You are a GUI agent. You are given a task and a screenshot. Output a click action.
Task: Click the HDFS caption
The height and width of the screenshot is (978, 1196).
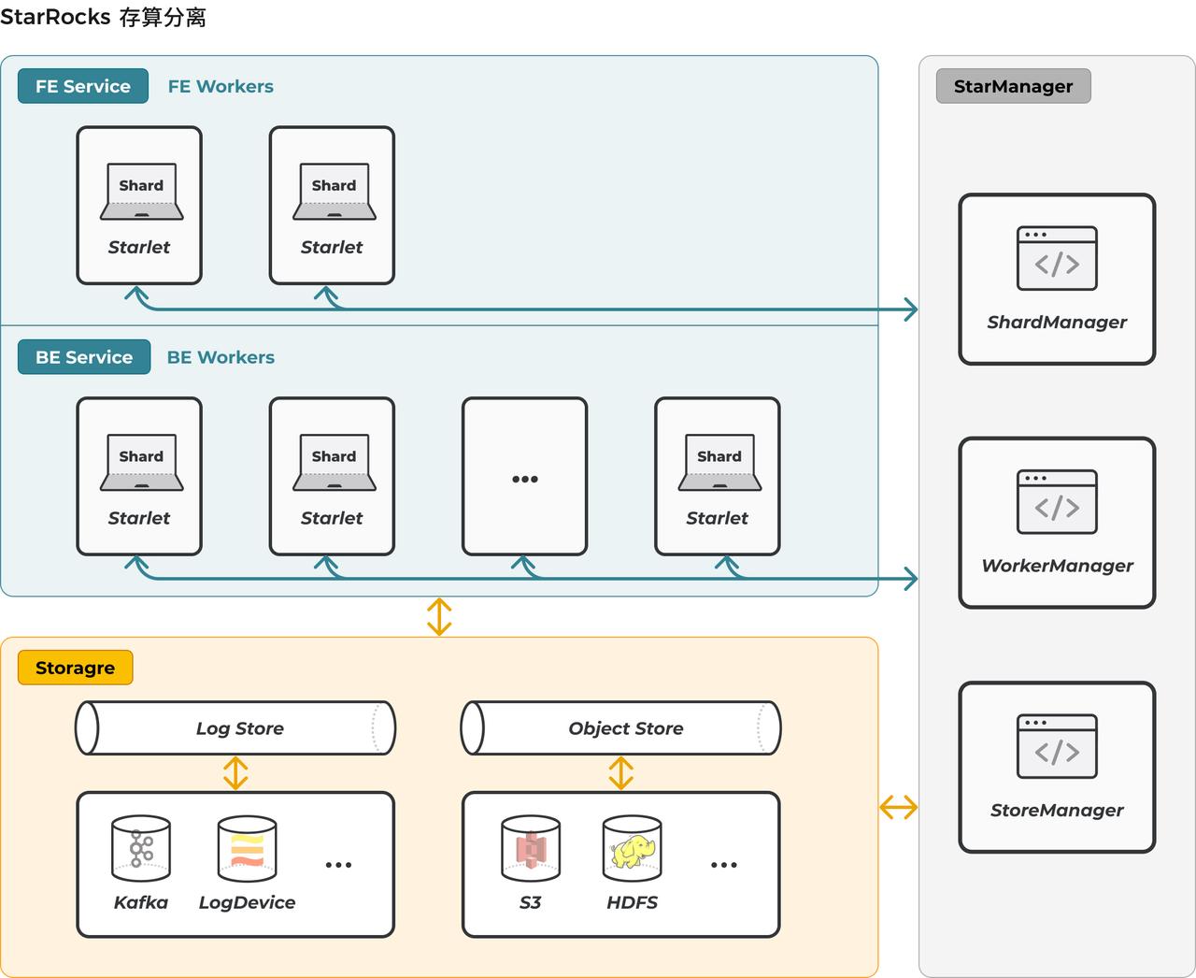click(632, 902)
